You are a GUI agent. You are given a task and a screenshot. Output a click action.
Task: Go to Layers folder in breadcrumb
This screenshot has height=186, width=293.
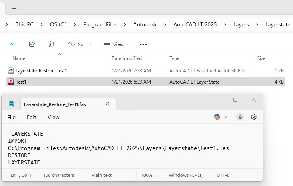click(x=241, y=24)
